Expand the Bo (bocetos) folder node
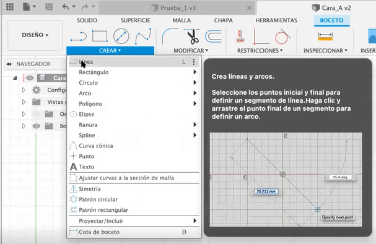 point(24,126)
